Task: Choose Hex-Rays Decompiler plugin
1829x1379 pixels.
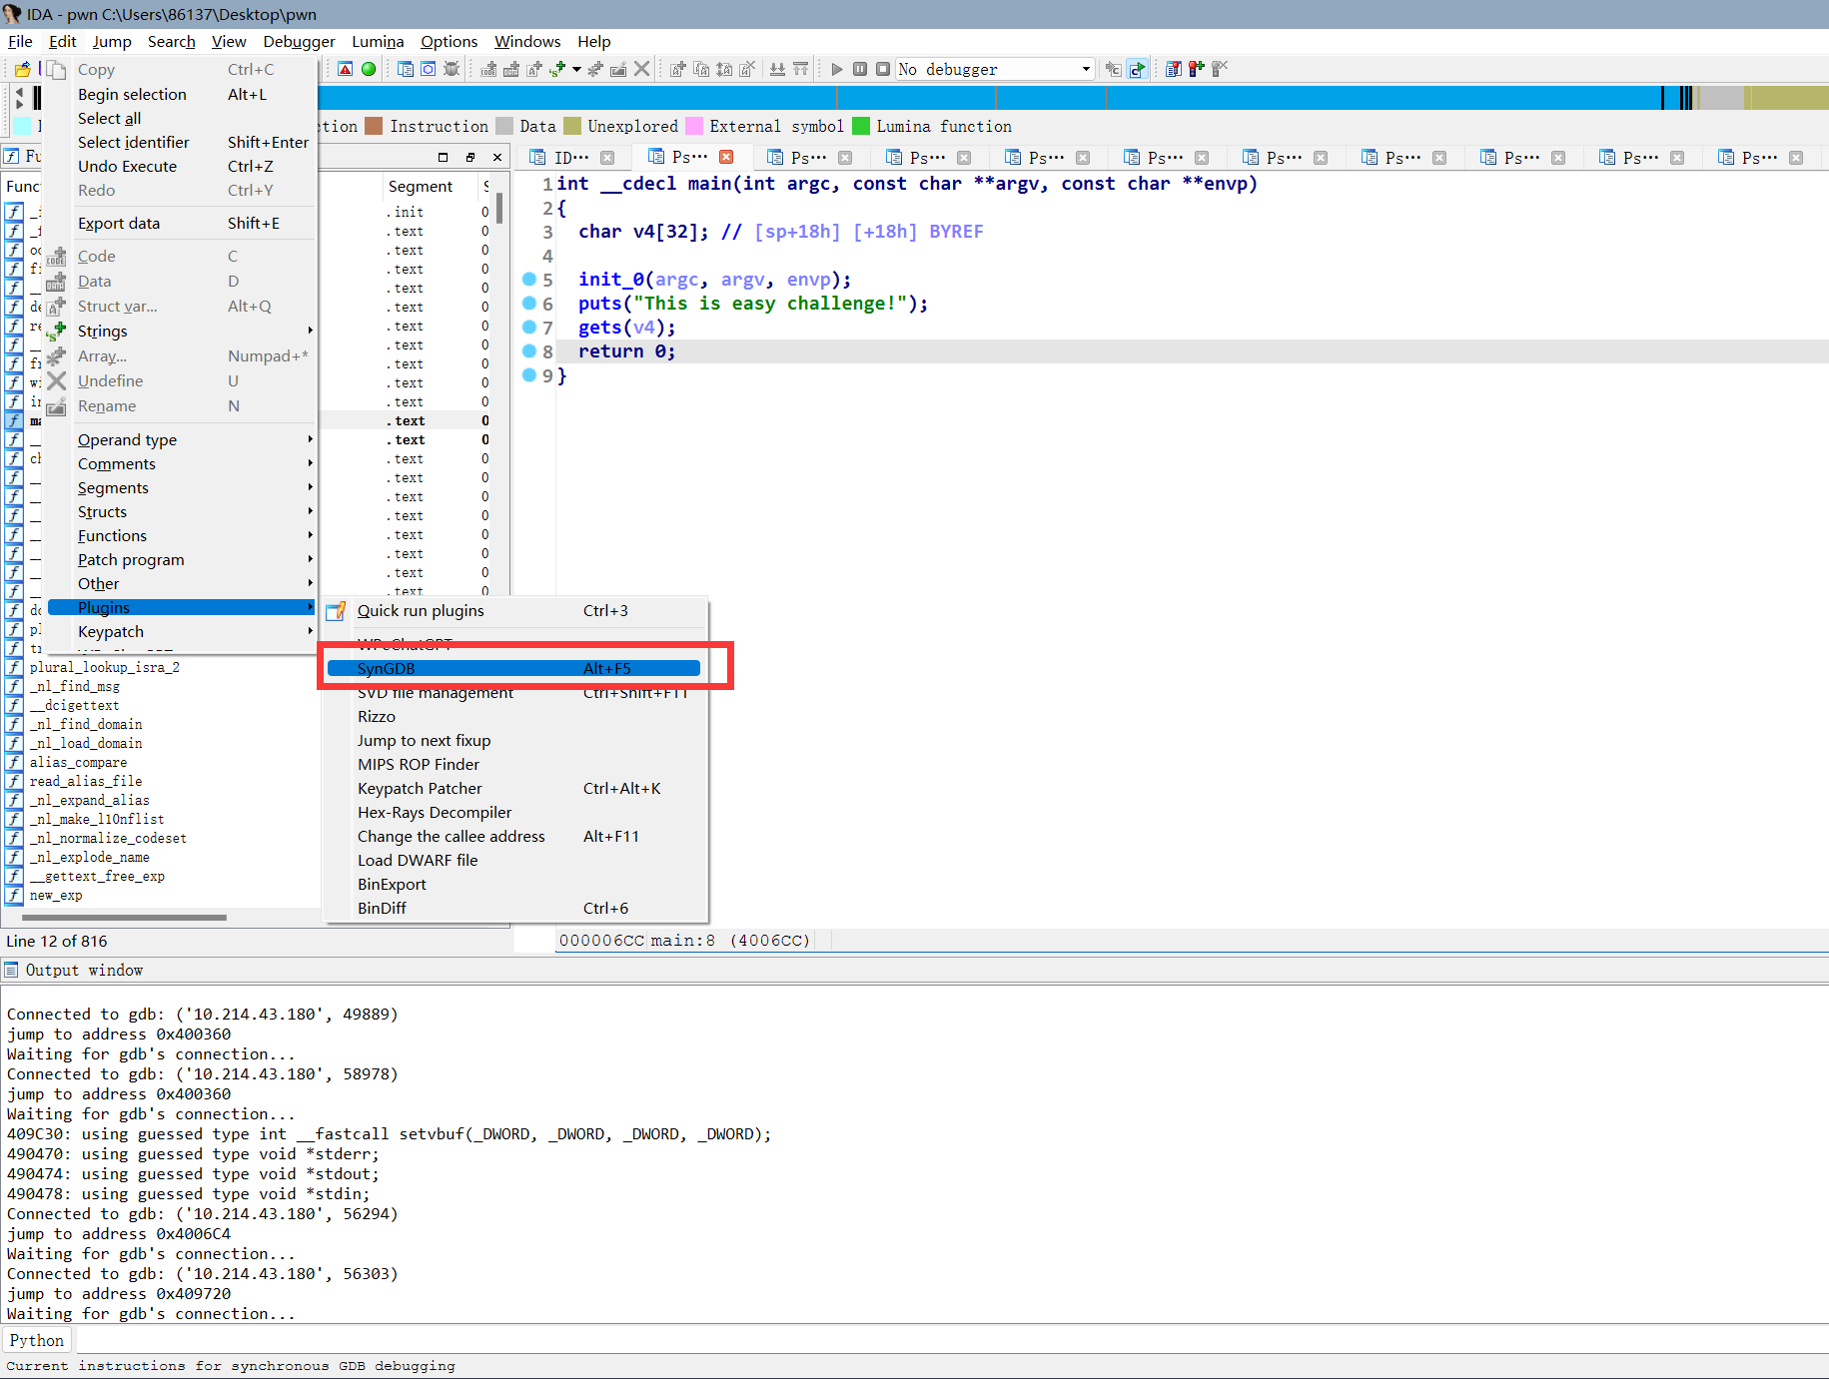Action: 513,813
